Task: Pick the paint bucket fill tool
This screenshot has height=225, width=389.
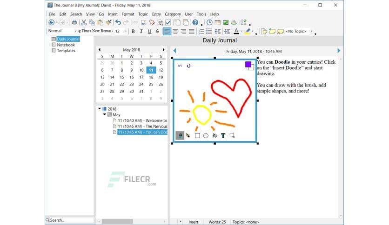Action: click(x=215, y=136)
